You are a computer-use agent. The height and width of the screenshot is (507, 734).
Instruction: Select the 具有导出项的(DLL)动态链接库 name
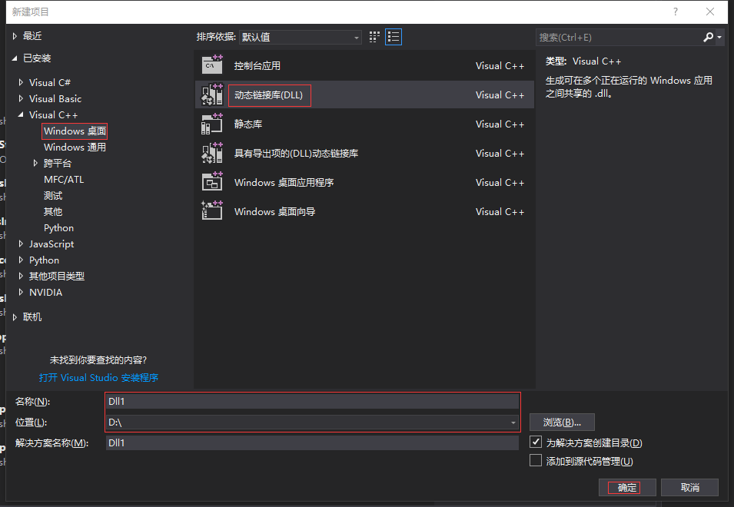[x=296, y=153]
